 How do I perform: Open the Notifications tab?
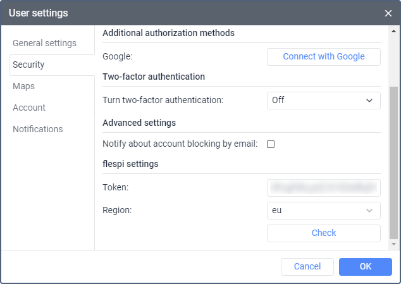click(38, 129)
